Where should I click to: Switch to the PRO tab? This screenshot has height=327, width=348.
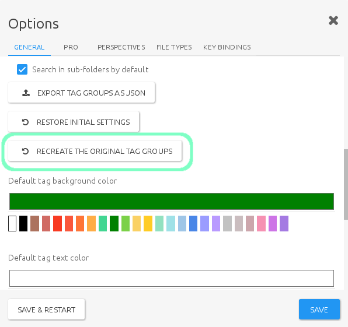click(71, 47)
